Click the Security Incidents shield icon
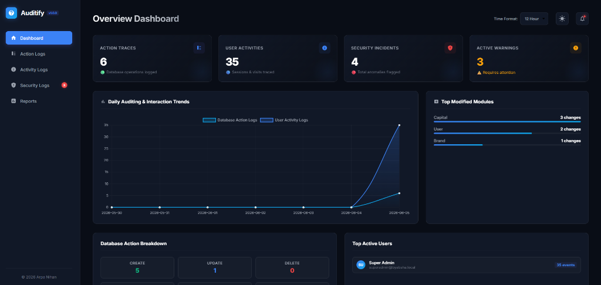This screenshot has height=285, width=601. coord(450,48)
